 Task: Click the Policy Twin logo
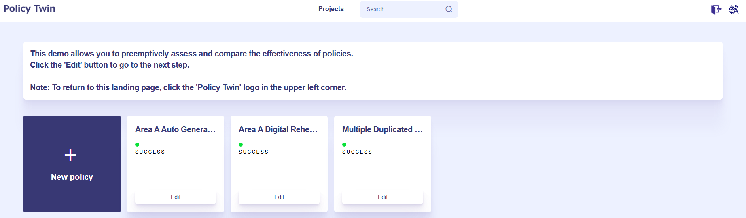point(30,9)
